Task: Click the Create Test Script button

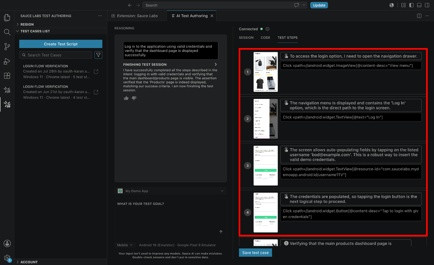Action: tap(61, 44)
